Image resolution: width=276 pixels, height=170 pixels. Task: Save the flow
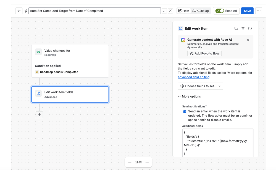(247, 11)
